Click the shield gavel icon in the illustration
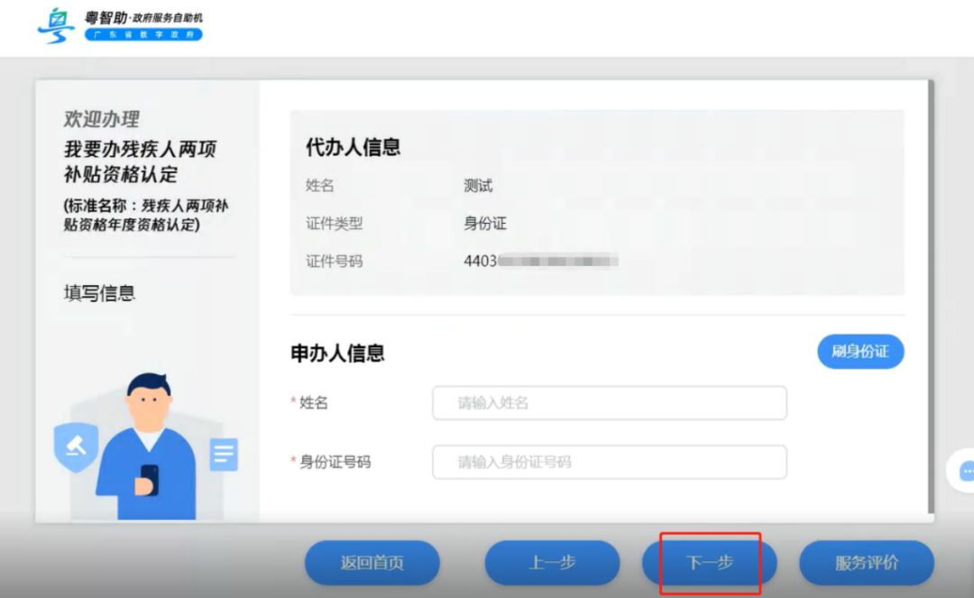The width and height of the screenshot is (974, 598). 75,446
